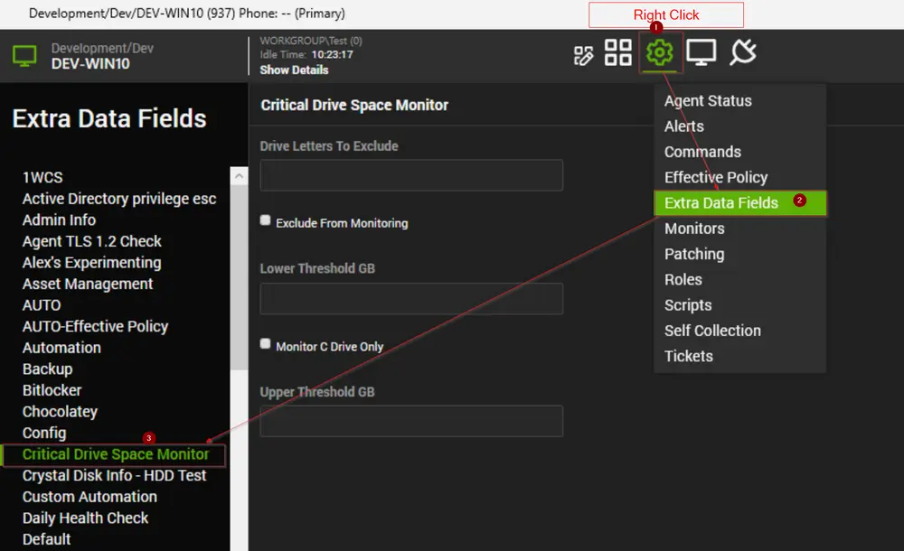The height and width of the screenshot is (551, 904).
Task: Select Roles in the menu
Action: click(x=683, y=279)
